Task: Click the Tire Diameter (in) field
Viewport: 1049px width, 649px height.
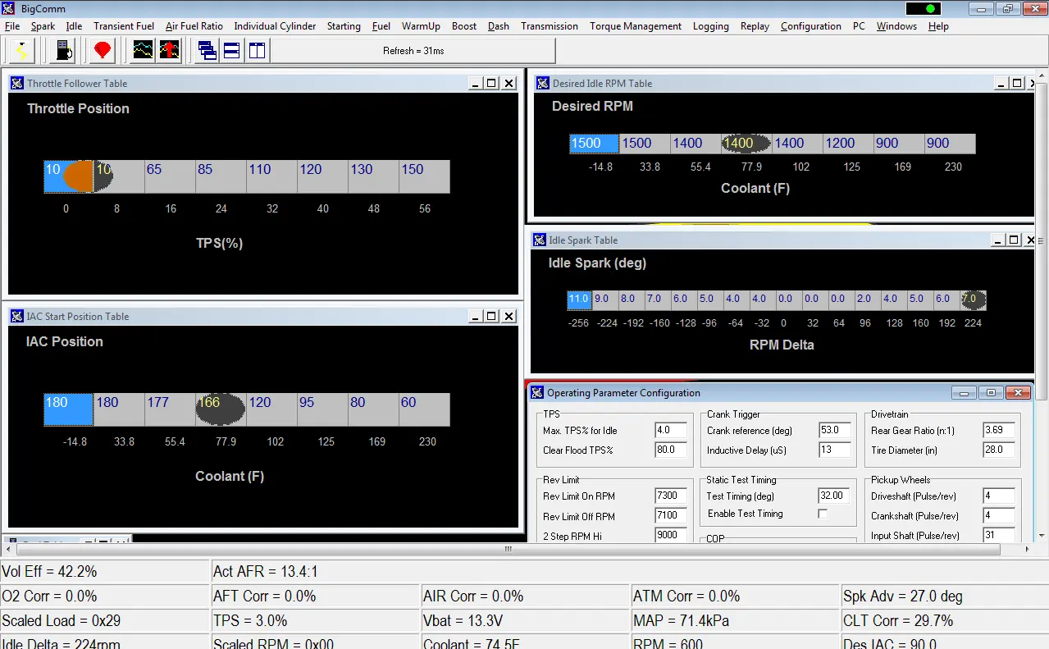Action: (999, 450)
